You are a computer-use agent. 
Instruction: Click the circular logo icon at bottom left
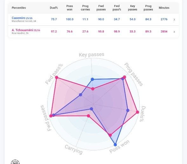click(x=15, y=162)
